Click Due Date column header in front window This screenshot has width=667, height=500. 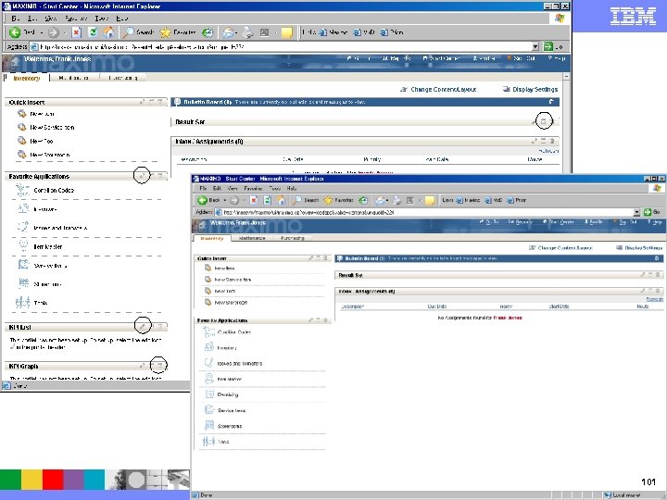coord(437,306)
